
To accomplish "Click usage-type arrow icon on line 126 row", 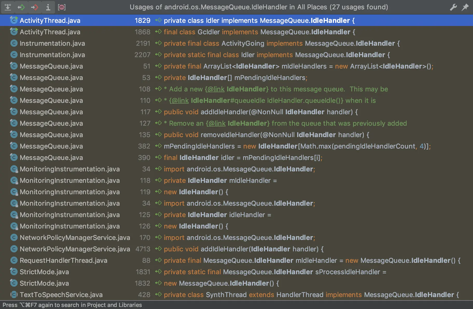I will (x=158, y=226).
